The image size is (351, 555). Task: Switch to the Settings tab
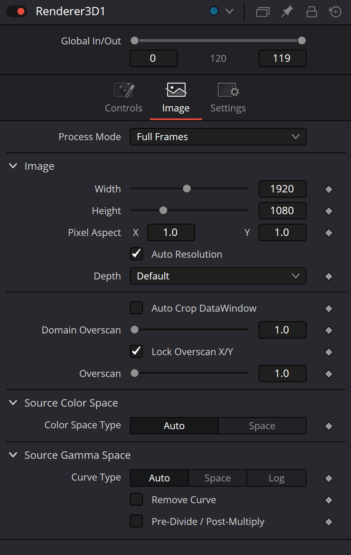tap(228, 98)
